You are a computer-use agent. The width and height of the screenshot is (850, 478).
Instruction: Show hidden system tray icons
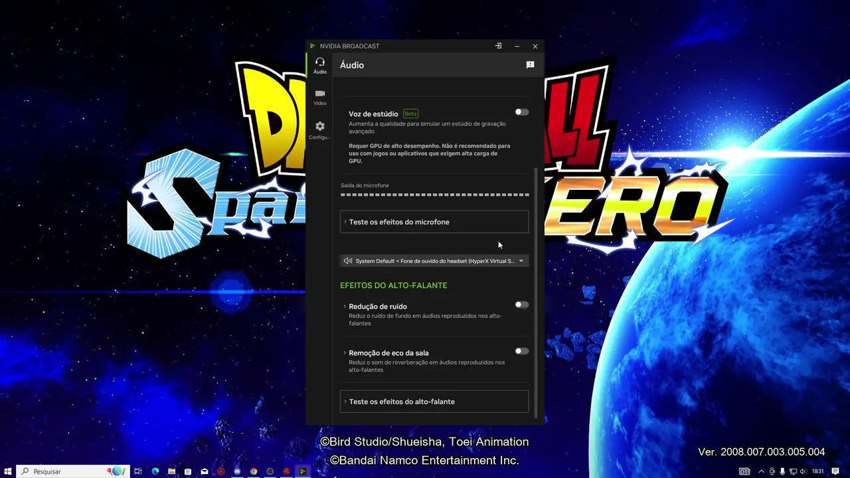pos(761,471)
